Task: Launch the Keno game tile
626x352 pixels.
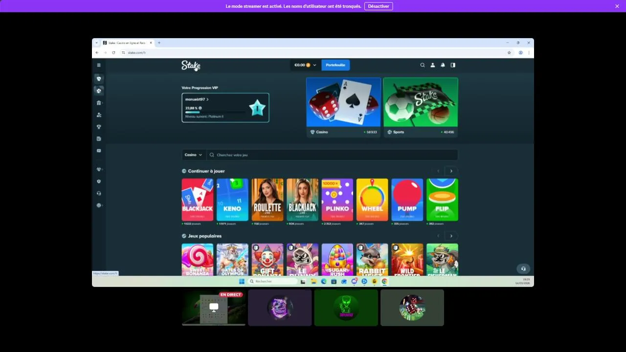Action: point(232,199)
